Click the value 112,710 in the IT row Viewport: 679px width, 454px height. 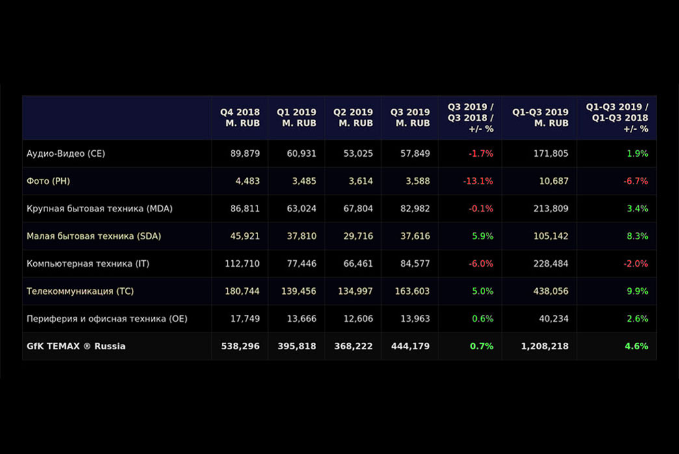(242, 264)
